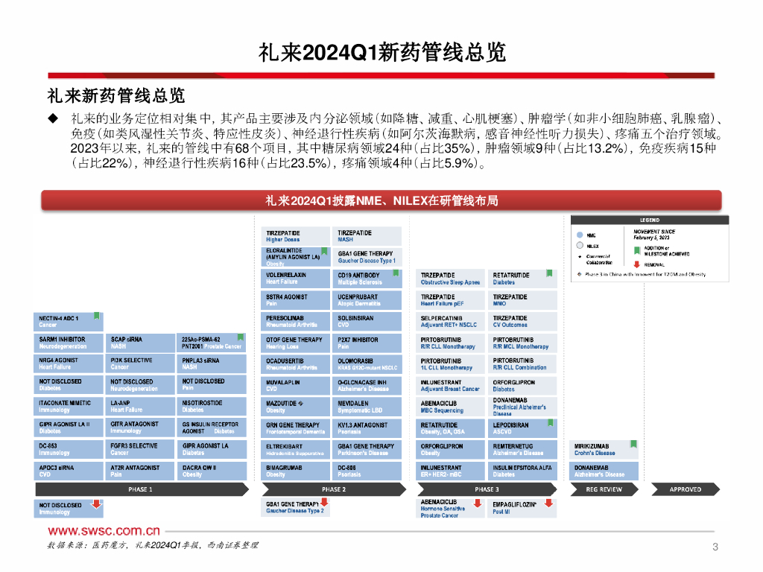Select the PI3K SELECTIVE Cancer card
Image resolution: width=763 pixels, height=572 pixels.
[x=140, y=363]
